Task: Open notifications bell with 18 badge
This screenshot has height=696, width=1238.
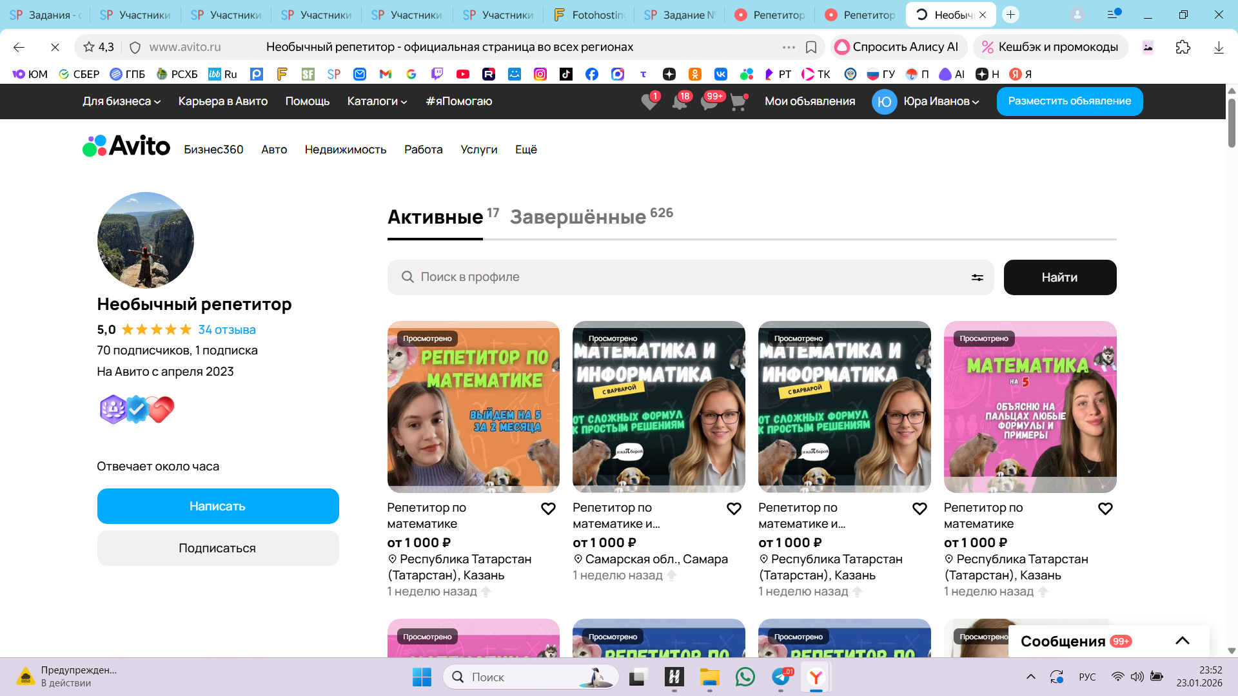Action: [680, 102]
